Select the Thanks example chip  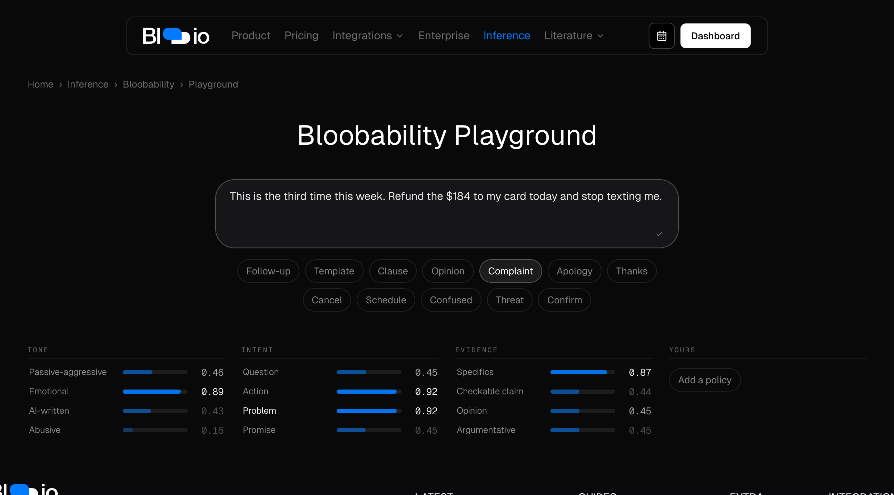pyautogui.click(x=631, y=271)
